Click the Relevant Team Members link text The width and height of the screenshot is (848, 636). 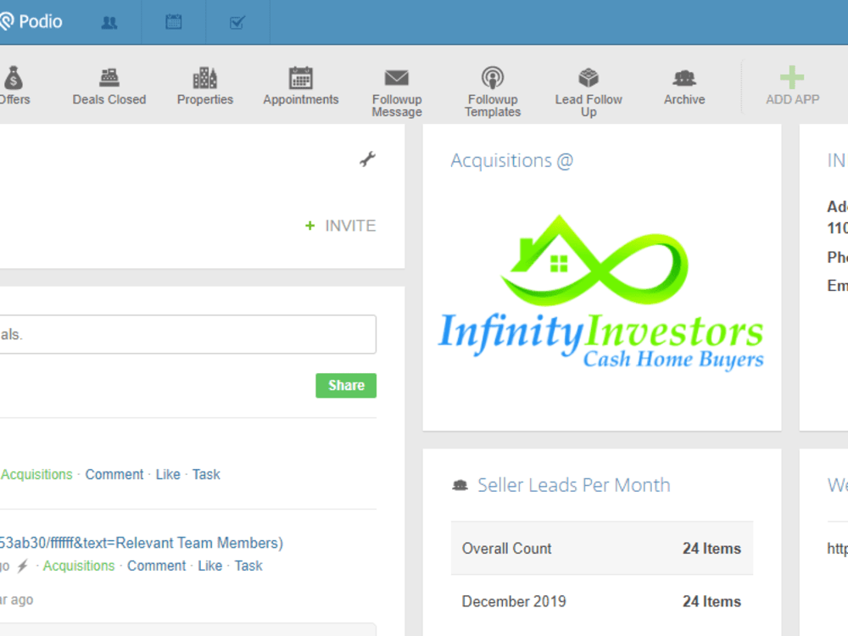[141, 543]
